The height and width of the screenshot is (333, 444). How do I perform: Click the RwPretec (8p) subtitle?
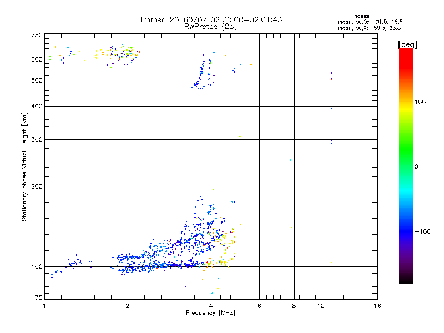210,27
